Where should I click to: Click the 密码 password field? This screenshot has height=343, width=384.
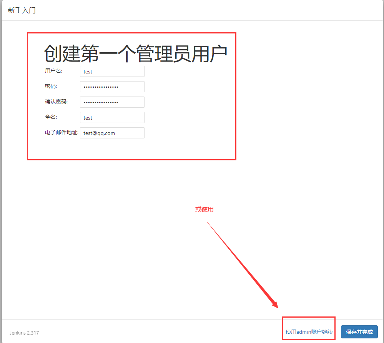point(112,87)
